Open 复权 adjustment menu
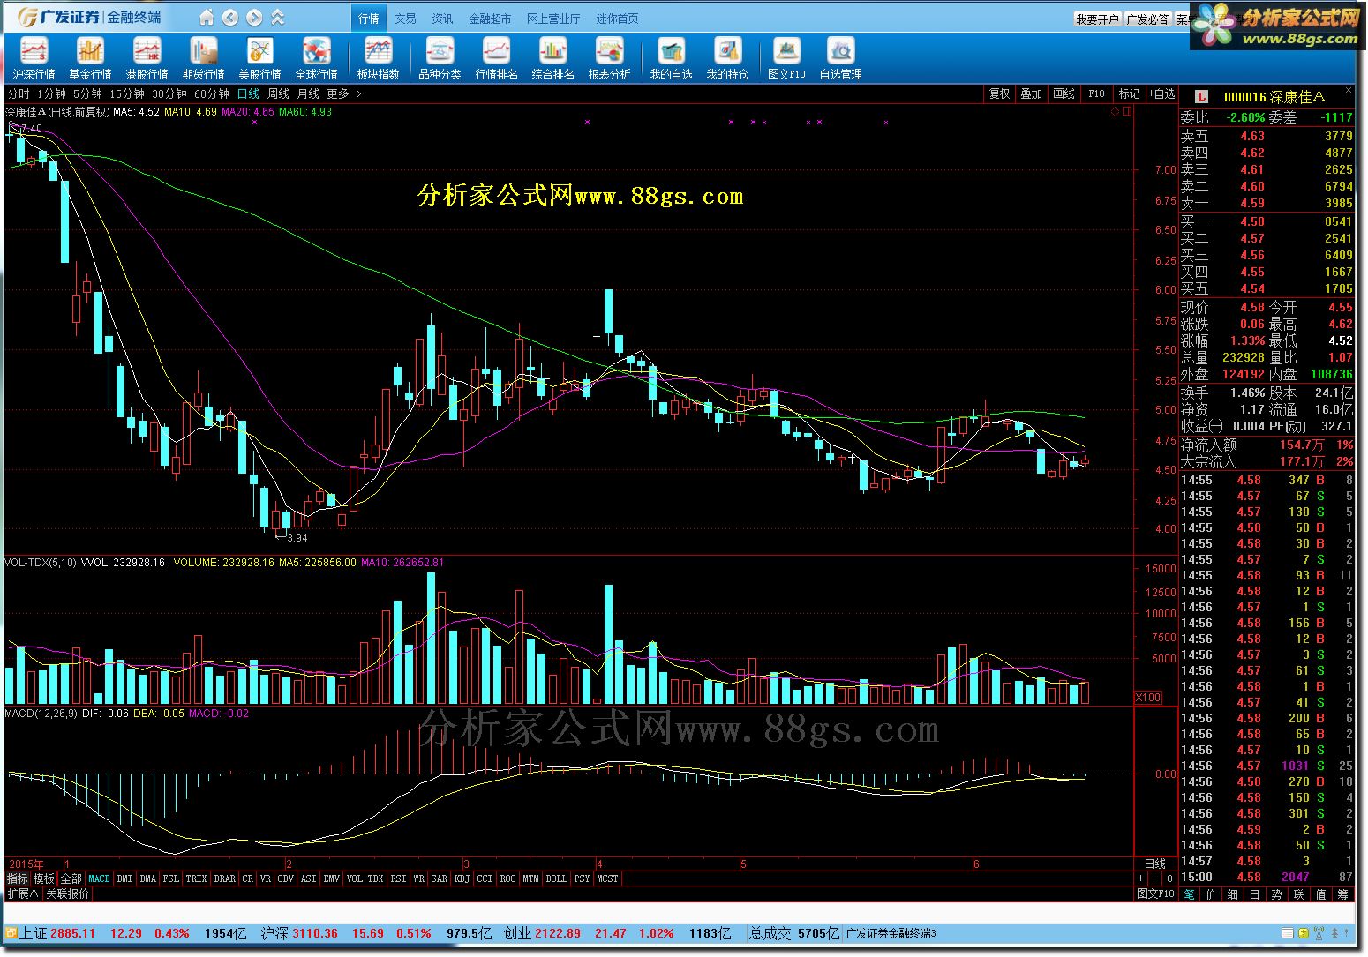This screenshot has width=1368, height=957. [x=999, y=93]
